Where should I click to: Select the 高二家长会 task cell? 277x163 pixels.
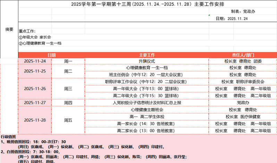pyautogui.click(x=146, y=130)
